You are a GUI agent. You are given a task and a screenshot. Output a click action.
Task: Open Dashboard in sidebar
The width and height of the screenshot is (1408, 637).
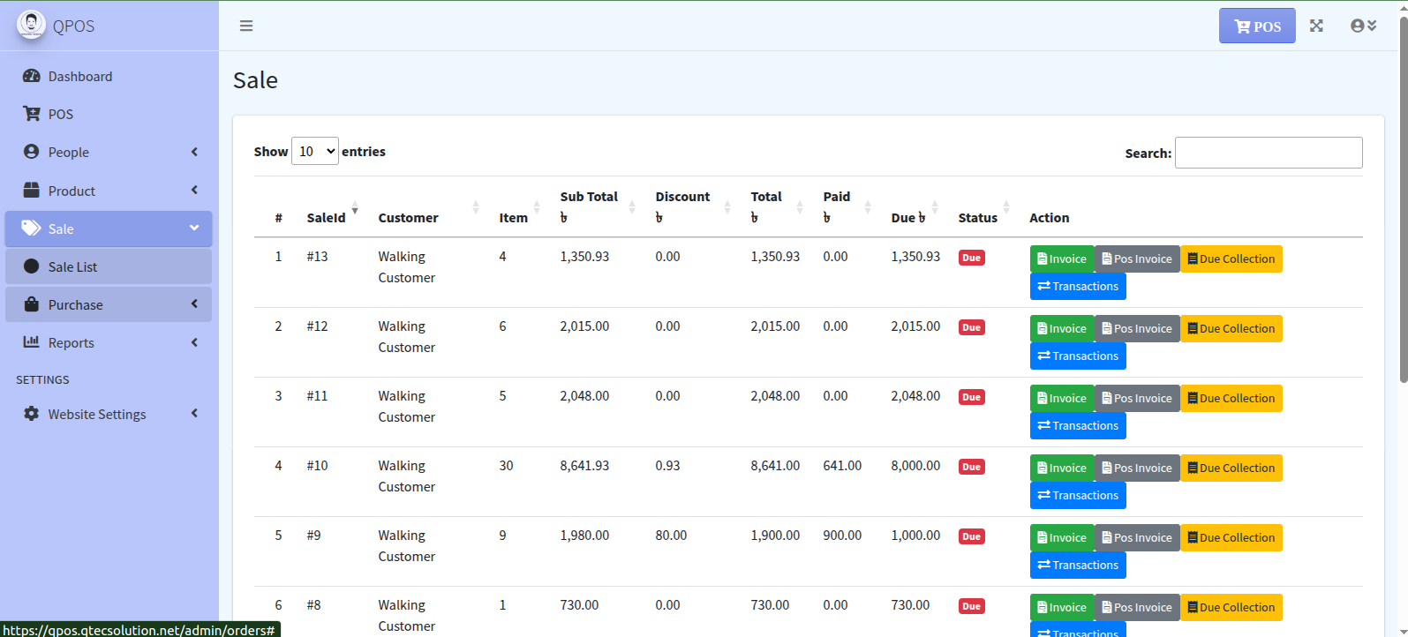109,76
